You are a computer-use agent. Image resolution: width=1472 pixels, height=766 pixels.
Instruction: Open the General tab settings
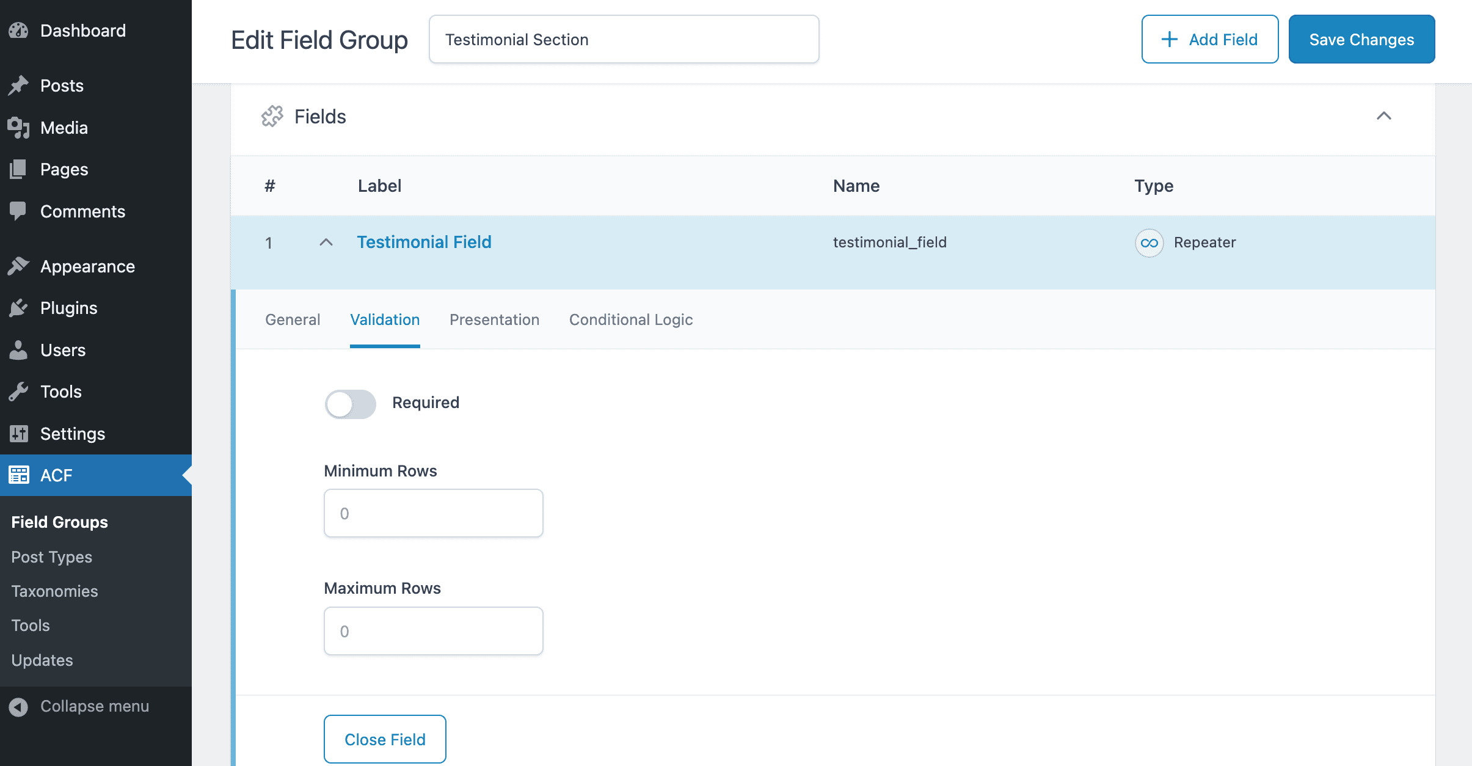pos(292,318)
